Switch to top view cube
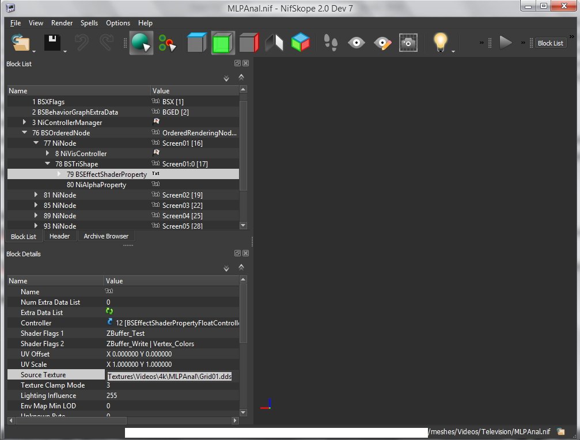580x440 pixels. [x=196, y=43]
